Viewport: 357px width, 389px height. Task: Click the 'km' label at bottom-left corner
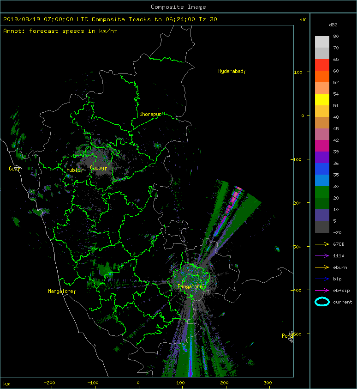pos(7,384)
